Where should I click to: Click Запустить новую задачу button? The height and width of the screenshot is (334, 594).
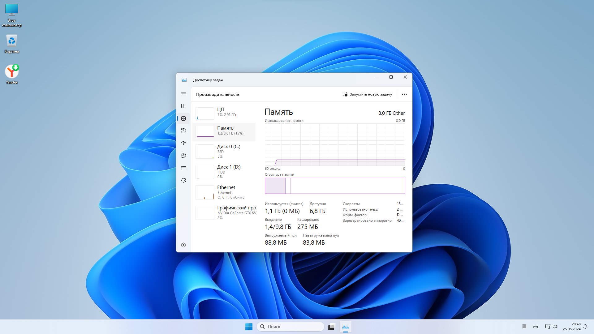click(x=367, y=94)
